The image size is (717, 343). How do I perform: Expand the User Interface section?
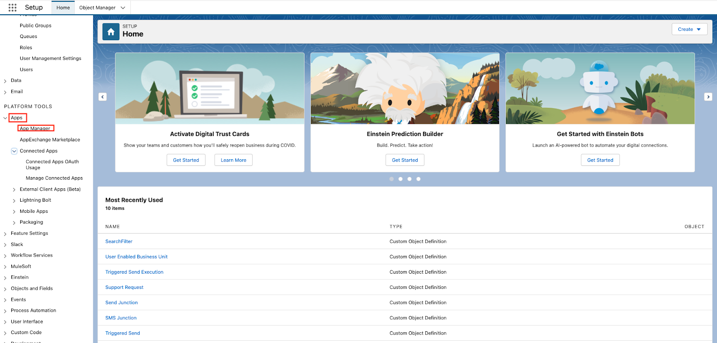pos(5,322)
